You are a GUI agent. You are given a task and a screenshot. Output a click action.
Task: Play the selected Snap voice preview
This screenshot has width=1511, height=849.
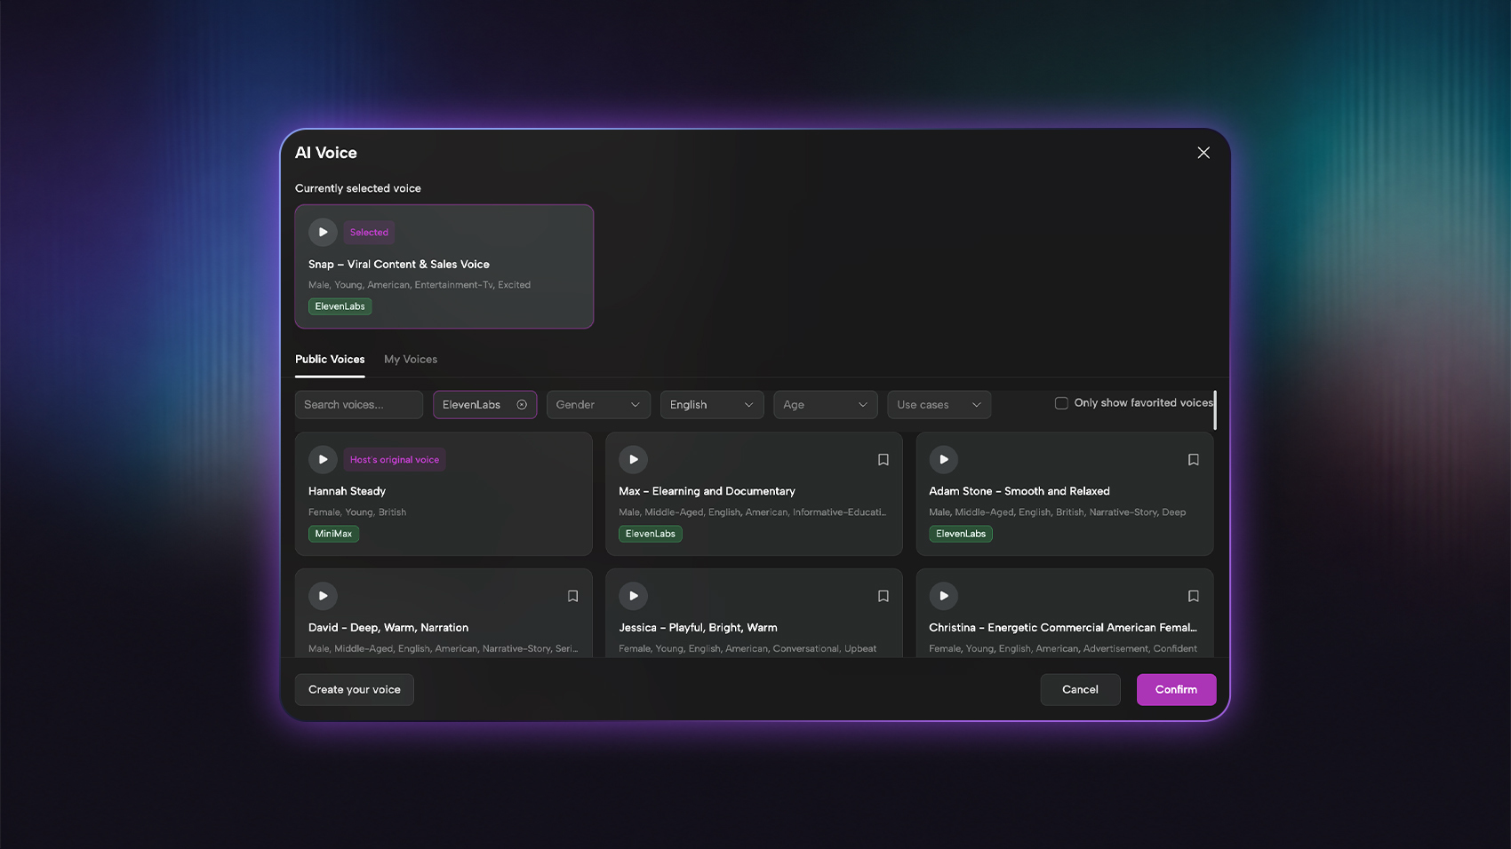323,232
